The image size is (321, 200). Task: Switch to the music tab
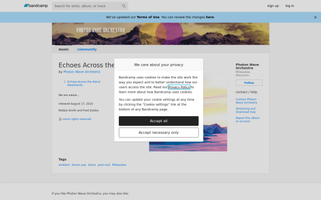pyautogui.click(x=64, y=50)
